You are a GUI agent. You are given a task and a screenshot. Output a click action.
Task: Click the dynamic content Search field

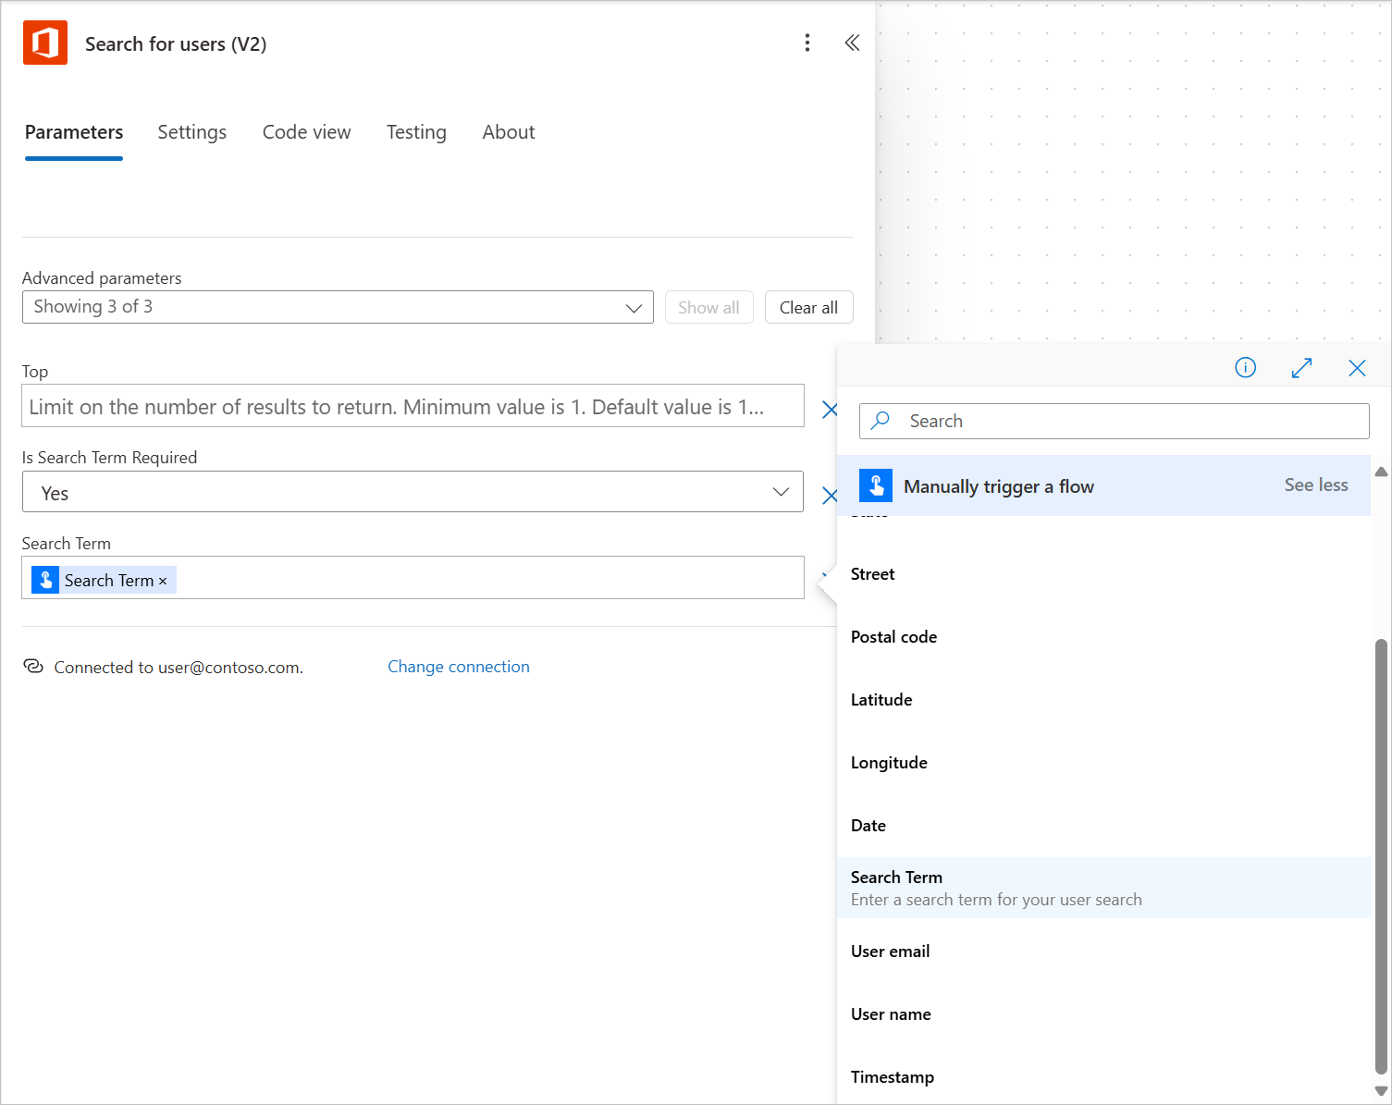1115,421
